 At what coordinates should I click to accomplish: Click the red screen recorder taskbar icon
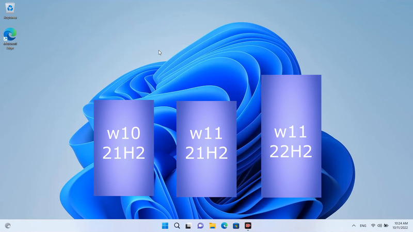248,226
